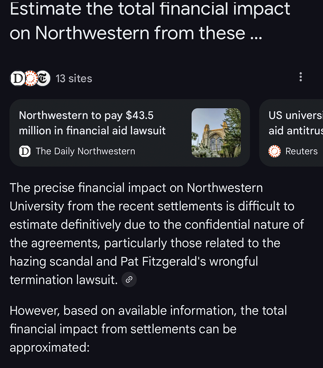323x368 pixels.
Task: Open the '13 sites' sources list
Action: click(74, 79)
